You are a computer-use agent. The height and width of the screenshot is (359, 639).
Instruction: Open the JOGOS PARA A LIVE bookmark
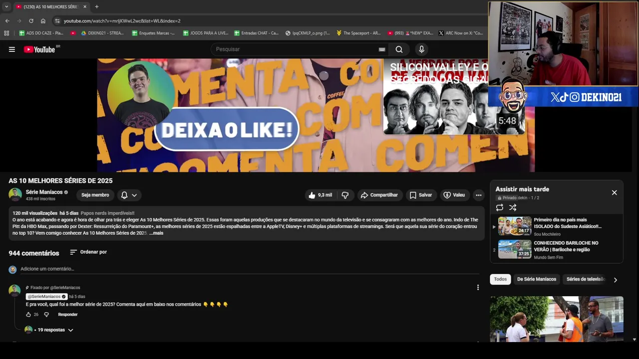click(205, 33)
